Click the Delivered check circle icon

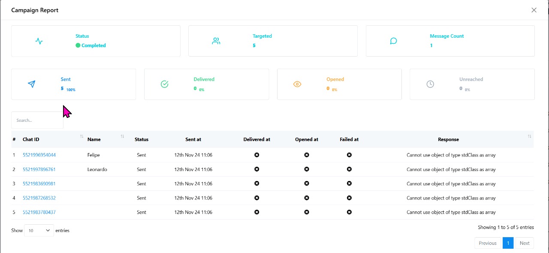164,84
